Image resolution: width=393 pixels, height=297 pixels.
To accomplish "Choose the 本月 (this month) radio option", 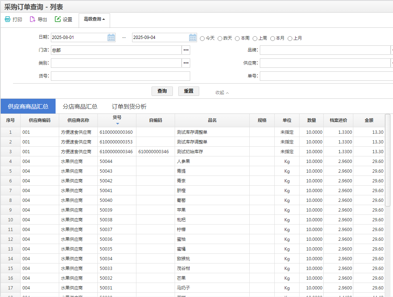I will click(x=272, y=38).
